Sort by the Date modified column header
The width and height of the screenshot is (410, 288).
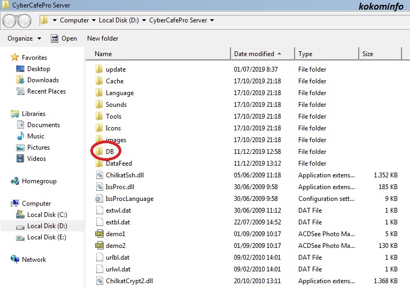tap(263, 54)
